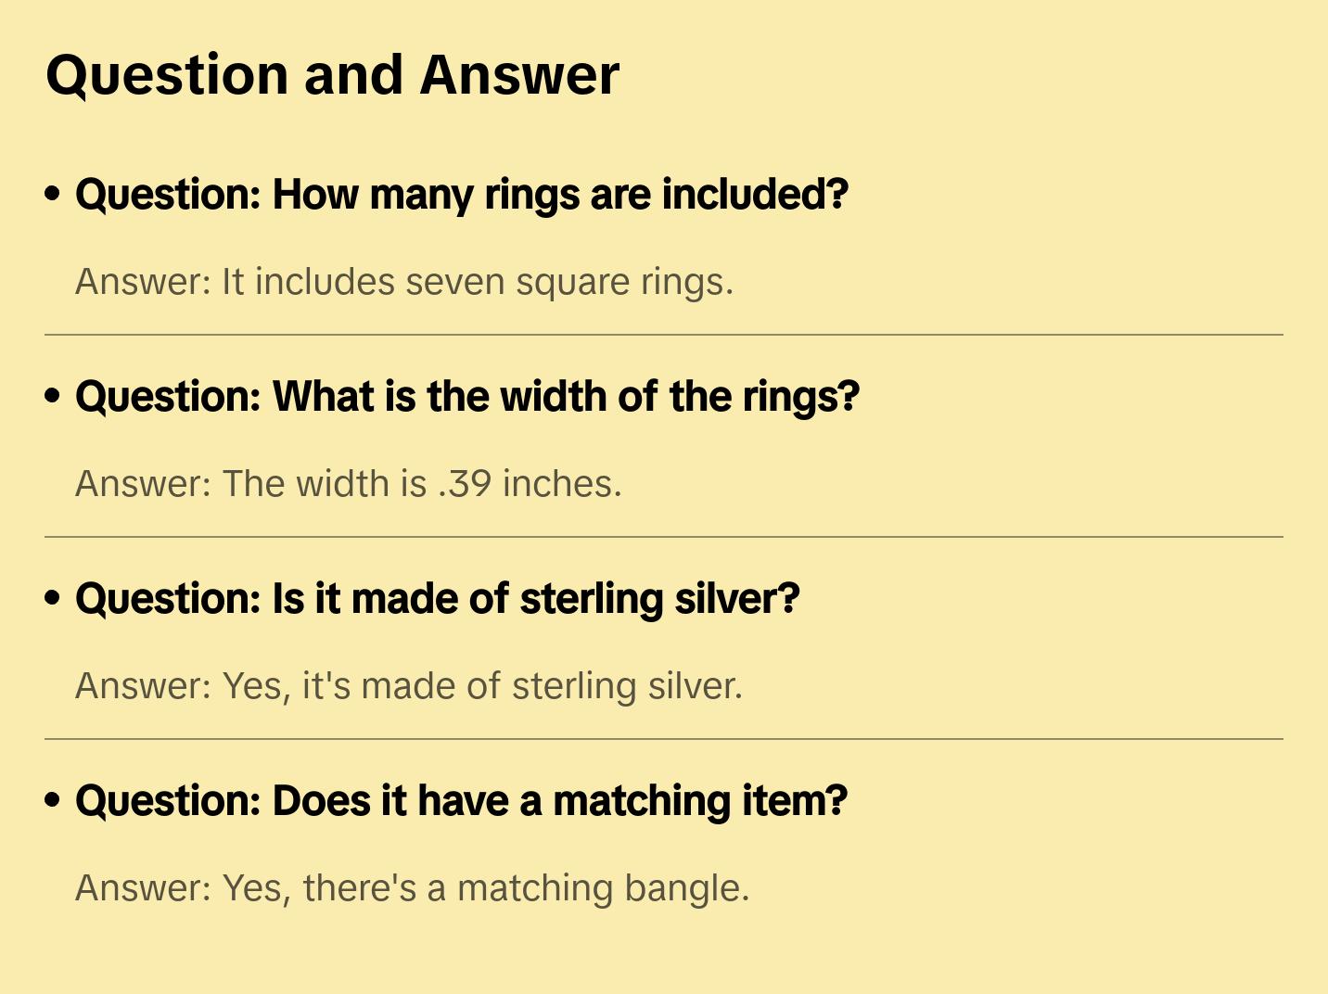
Task: Click the ".39" value in the width answer
Action: point(464,484)
